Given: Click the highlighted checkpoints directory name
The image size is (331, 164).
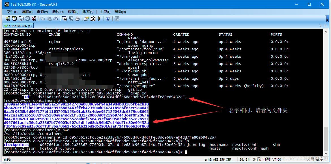Looking at the screenshot, I should point(16,144).
